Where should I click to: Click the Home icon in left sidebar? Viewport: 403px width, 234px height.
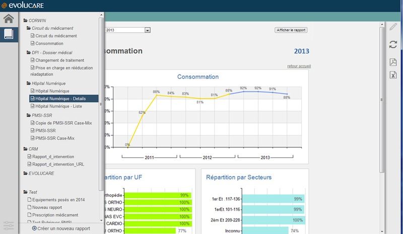click(x=8, y=20)
